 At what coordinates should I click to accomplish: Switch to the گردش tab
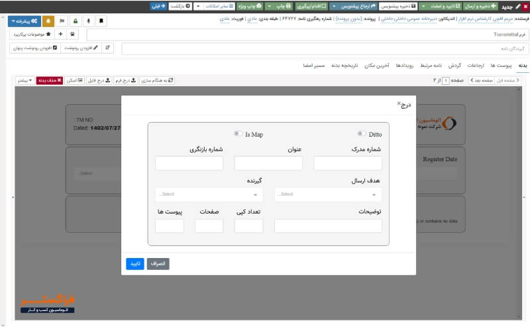click(x=454, y=65)
